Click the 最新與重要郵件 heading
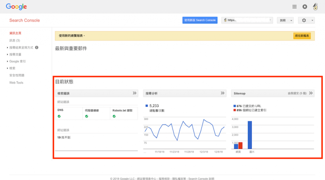 point(71,48)
